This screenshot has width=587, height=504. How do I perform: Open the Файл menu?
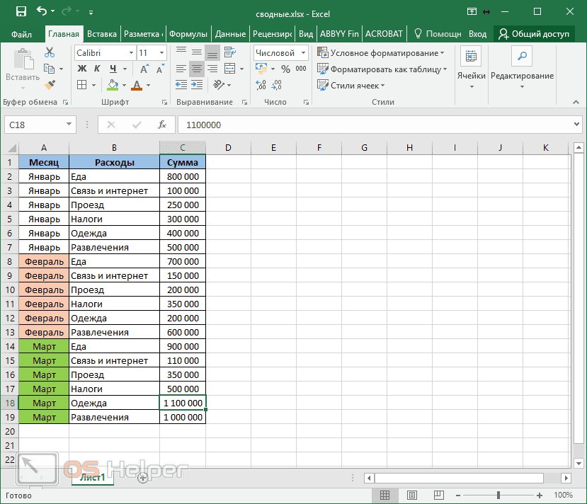21,33
